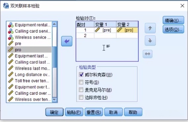Screen dimensions: 188x122
Task: Select Calling card last ... variable
Action: tap(29, 62)
